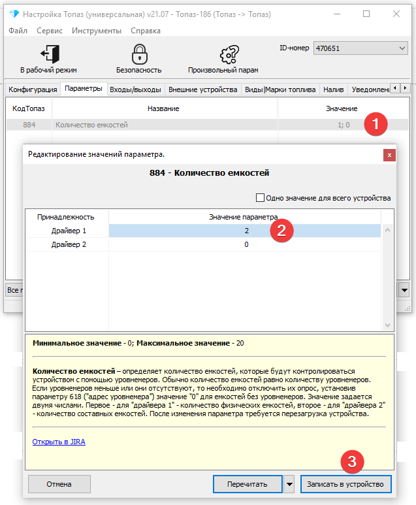This screenshot has height=505, width=416.
Task: Click the 'Отмена' button
Action: point(59,484)
